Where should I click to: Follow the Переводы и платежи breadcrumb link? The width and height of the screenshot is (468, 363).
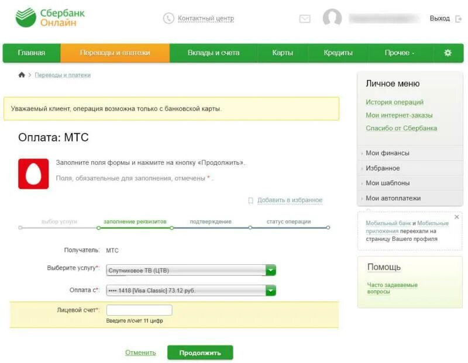pos(63,75)
